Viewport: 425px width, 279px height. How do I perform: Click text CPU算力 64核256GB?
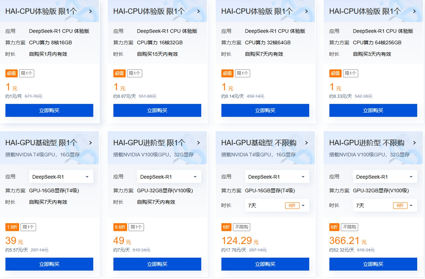(x=377, y=43)
